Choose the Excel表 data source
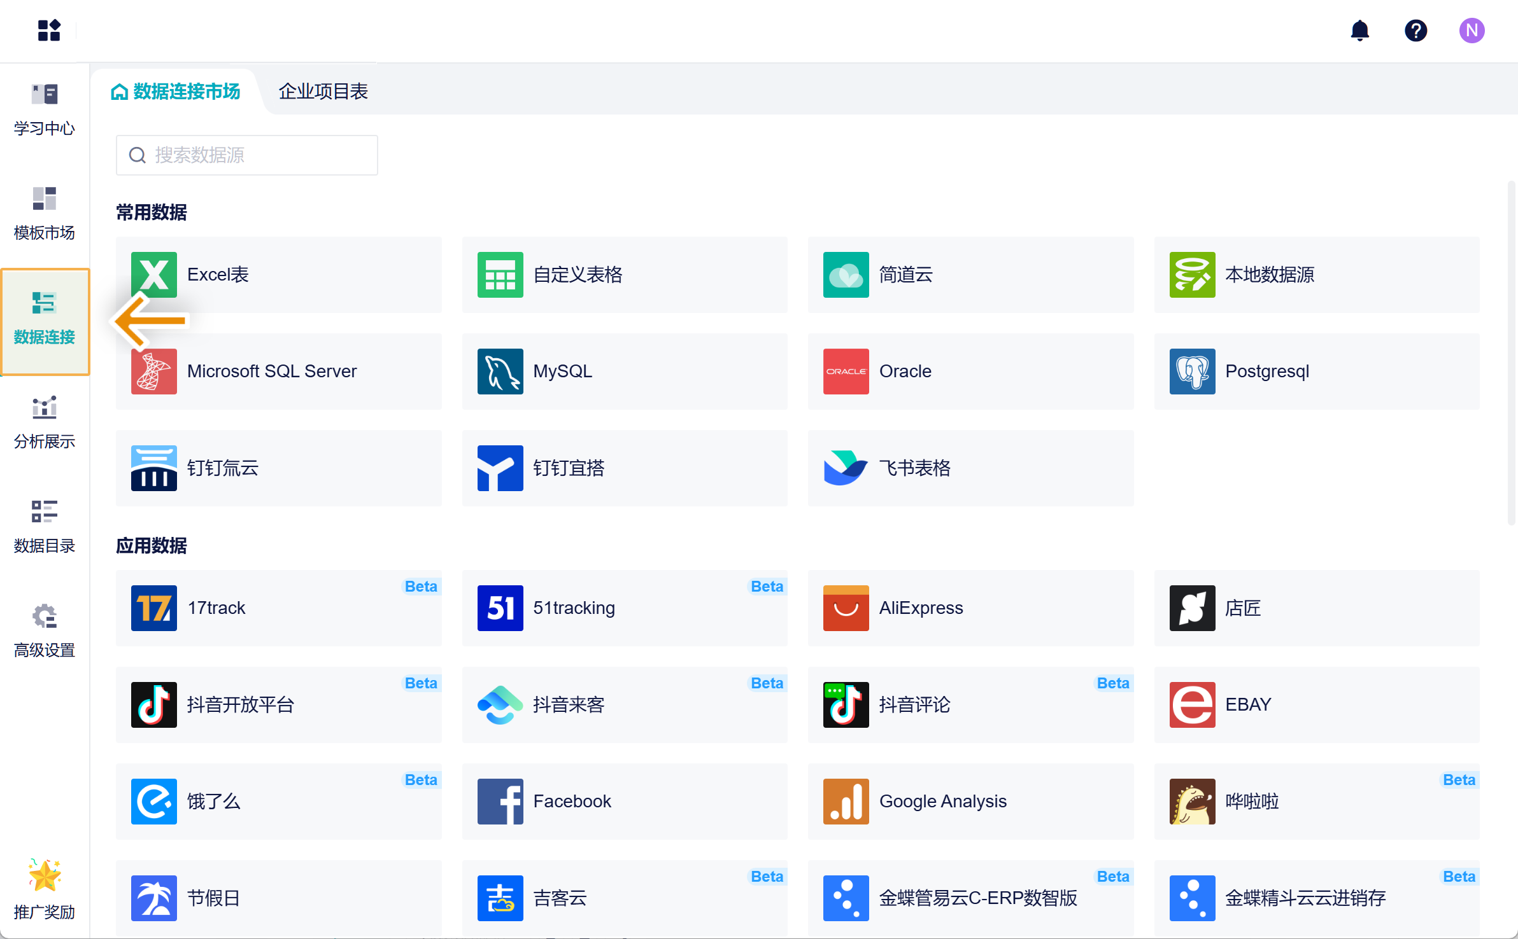The height and width of the screenshot is (939, 1518). point(279,275)
